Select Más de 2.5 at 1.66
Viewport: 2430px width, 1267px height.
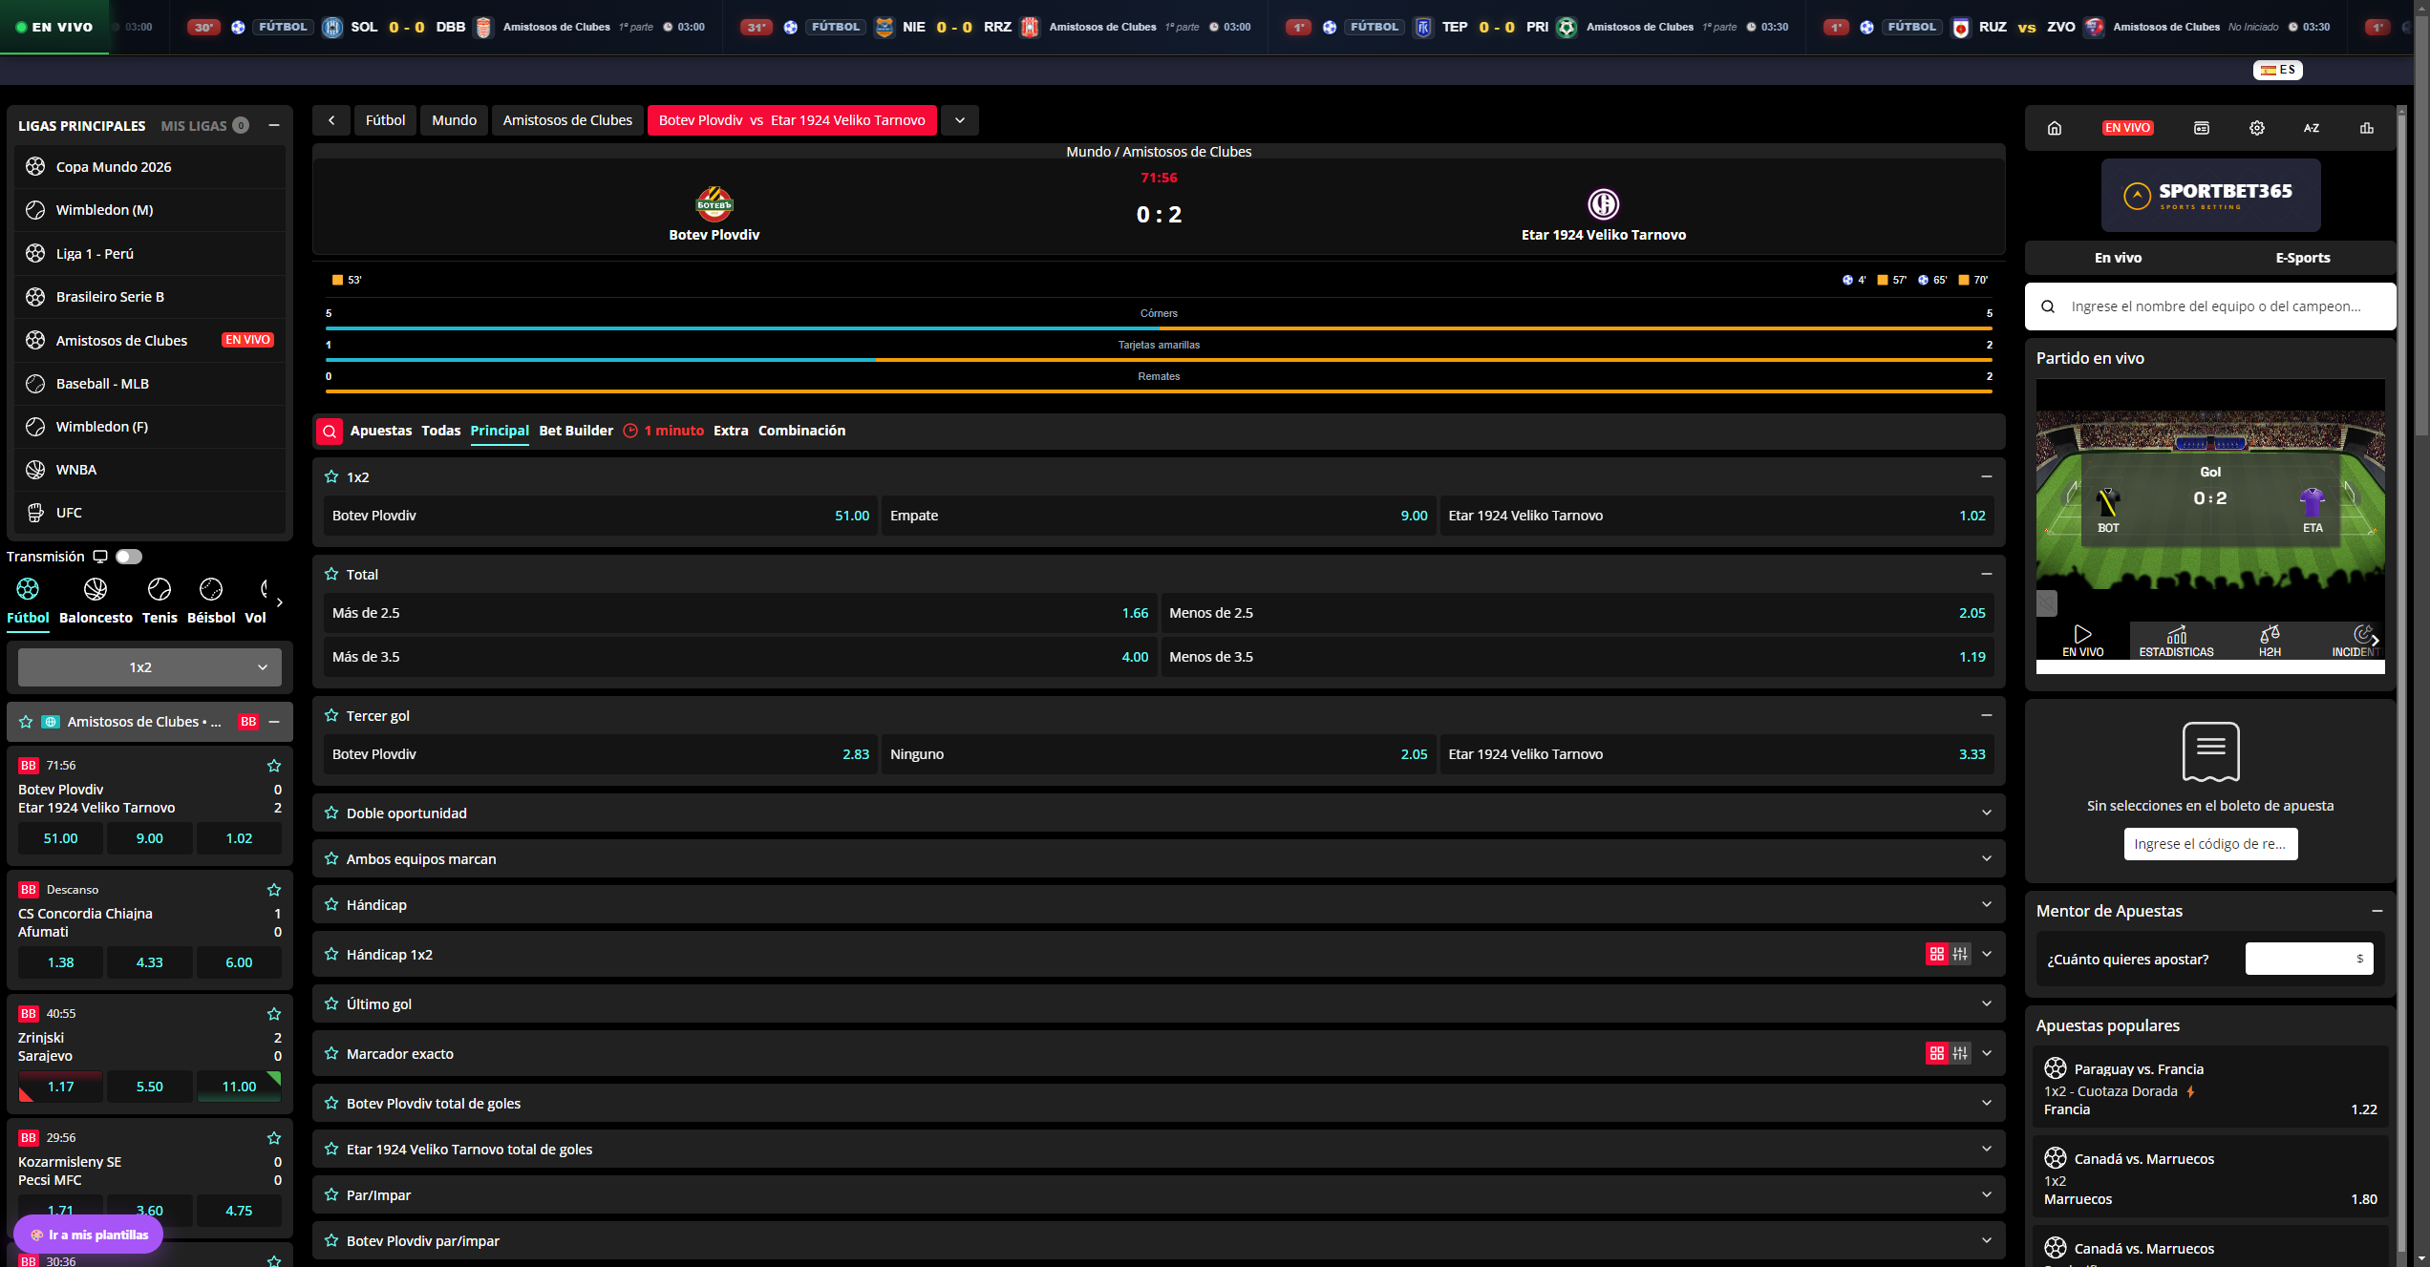point(740,613)
